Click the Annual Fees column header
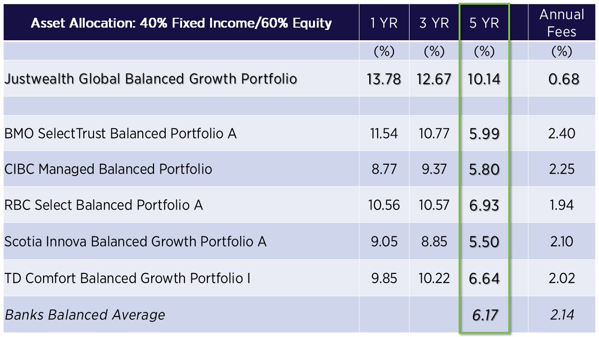 pos(562,22)
